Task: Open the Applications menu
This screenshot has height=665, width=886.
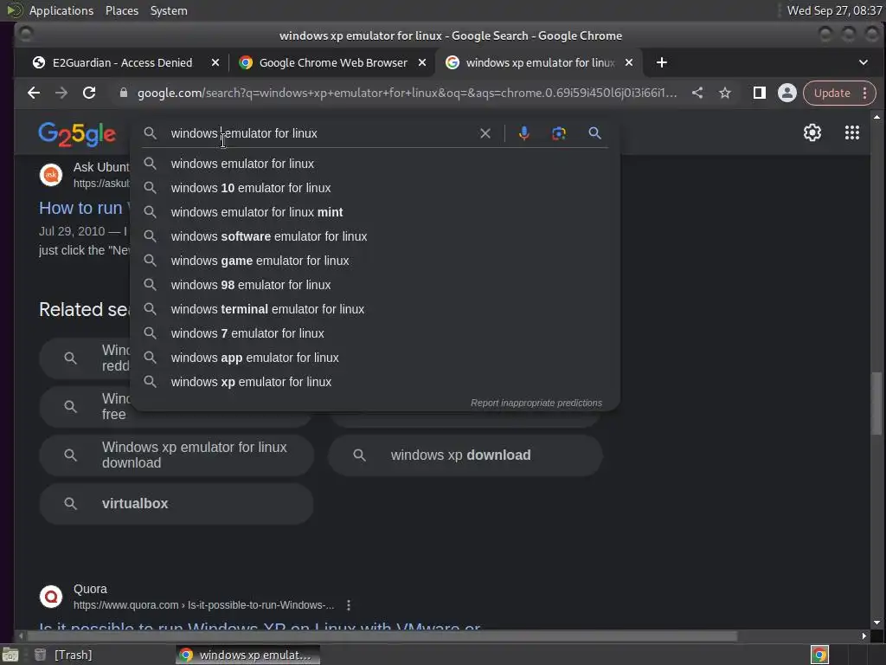Action: click(61, 10)
